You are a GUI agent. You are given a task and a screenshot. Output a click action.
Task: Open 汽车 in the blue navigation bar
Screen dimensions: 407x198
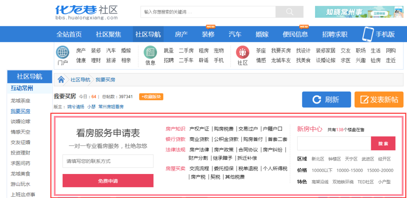pyautogui.click(x=235, y=34)
